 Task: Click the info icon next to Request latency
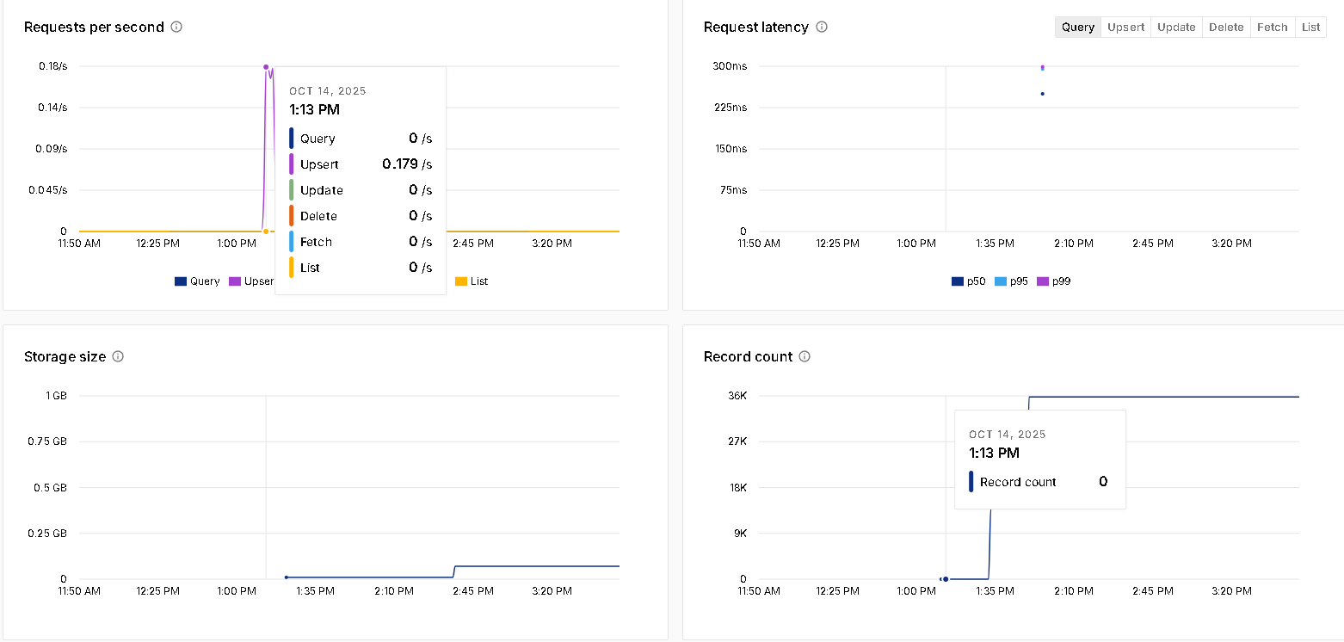[x=822, y=27]
